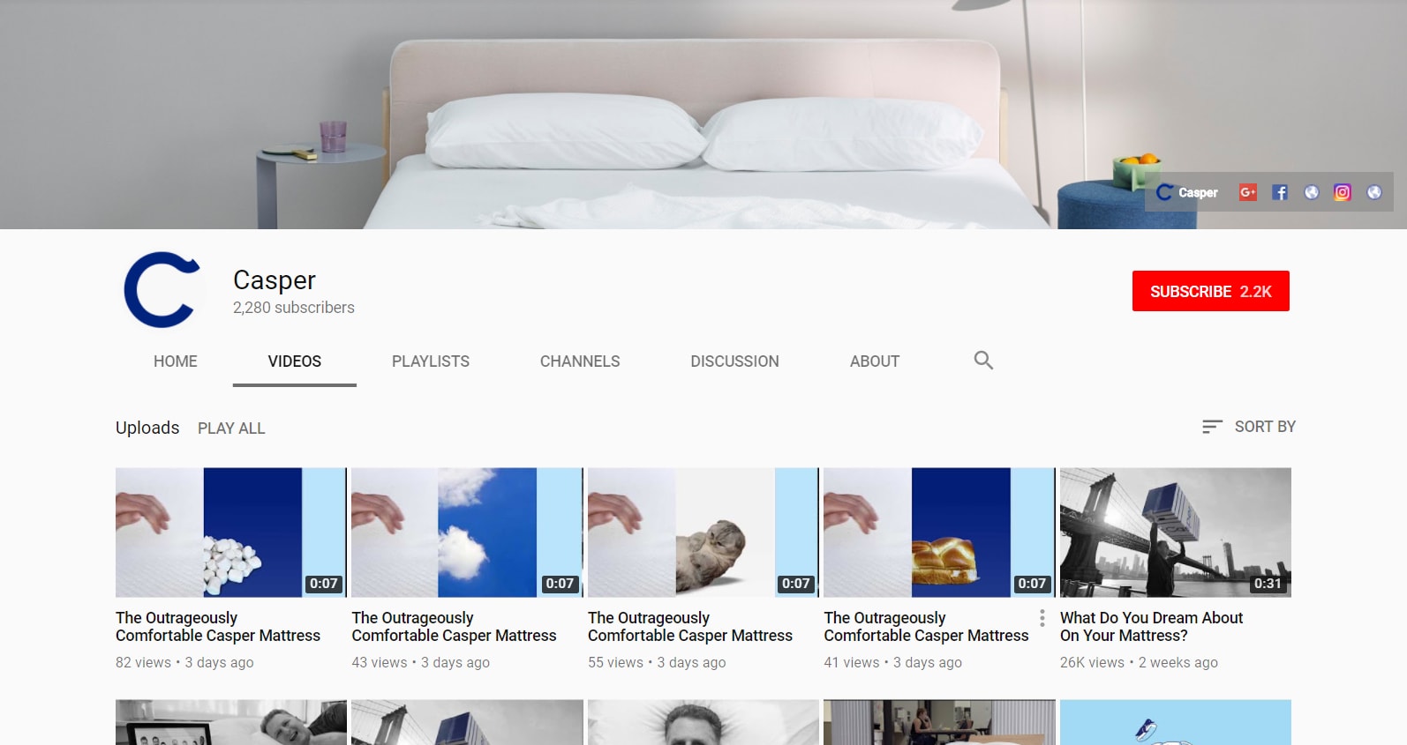This screenshot has width=1407, height=745.
Task: Open 'What Do You Dream About' video title
Action: [1151, 627]
